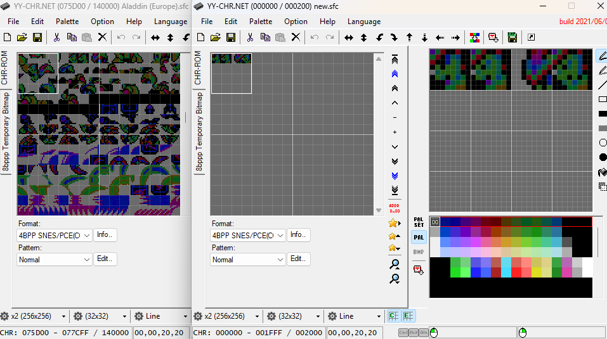
Task: Toggle the BMP palette mode button
Action: pyautogui.click(x=419, y=252)
